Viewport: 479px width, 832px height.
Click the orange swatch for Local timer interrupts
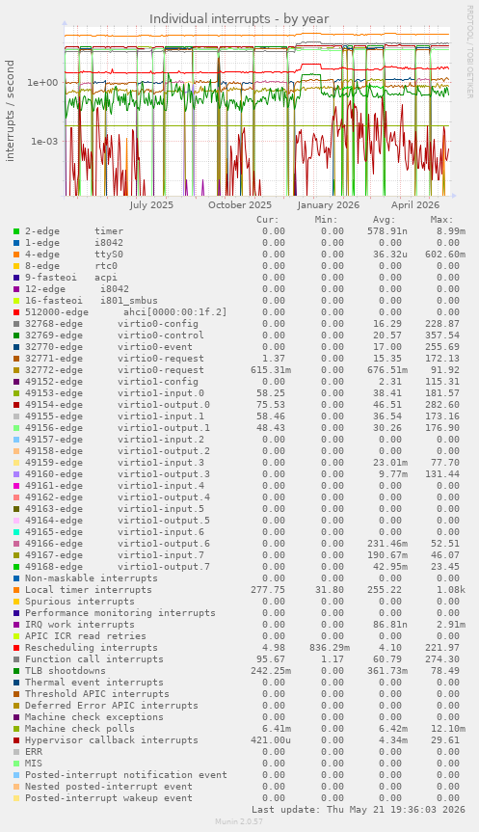(x=16, y=590)
